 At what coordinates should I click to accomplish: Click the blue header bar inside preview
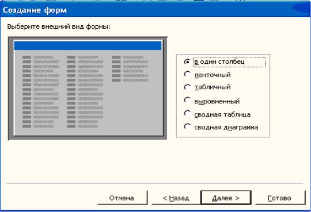88,46
